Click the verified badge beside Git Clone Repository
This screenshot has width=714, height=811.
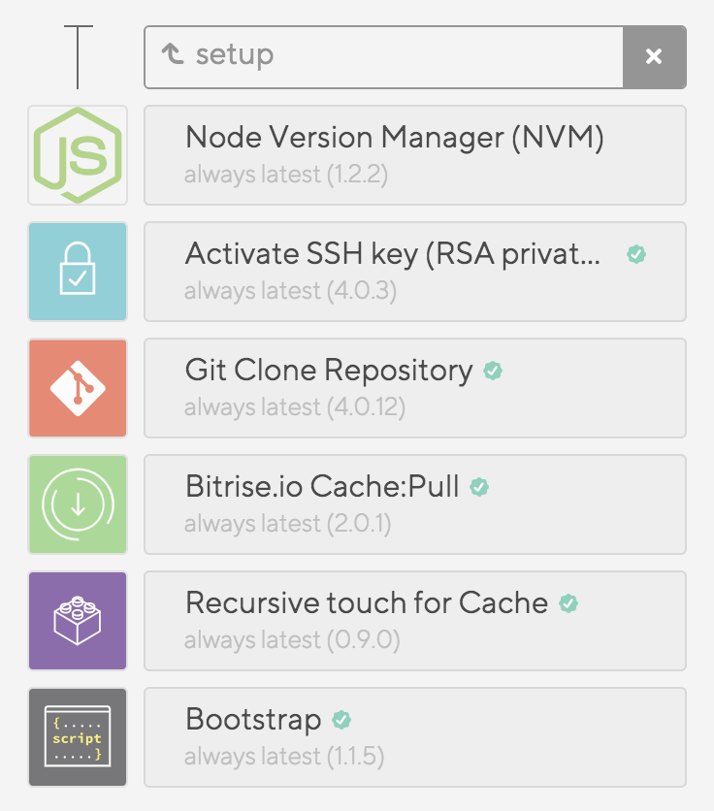pos(493,371)
